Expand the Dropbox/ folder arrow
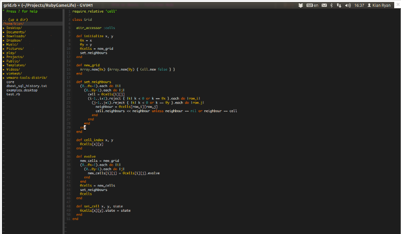 (x=3, y=40)
